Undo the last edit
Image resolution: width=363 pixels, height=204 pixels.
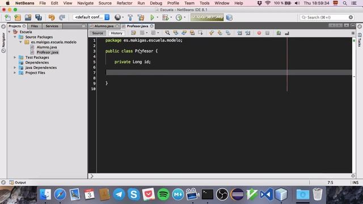[x=52, y=18]
